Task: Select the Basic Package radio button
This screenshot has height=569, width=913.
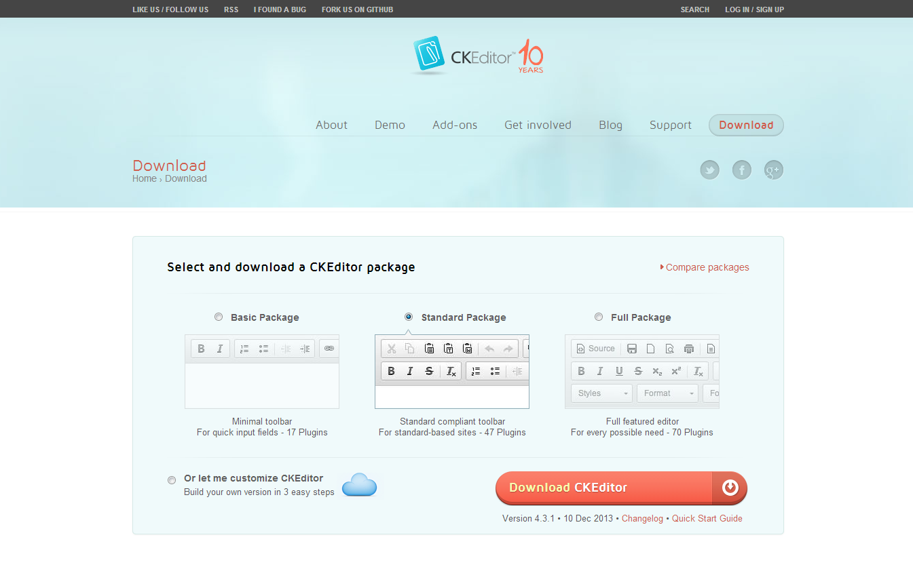Action: [219, 317]
